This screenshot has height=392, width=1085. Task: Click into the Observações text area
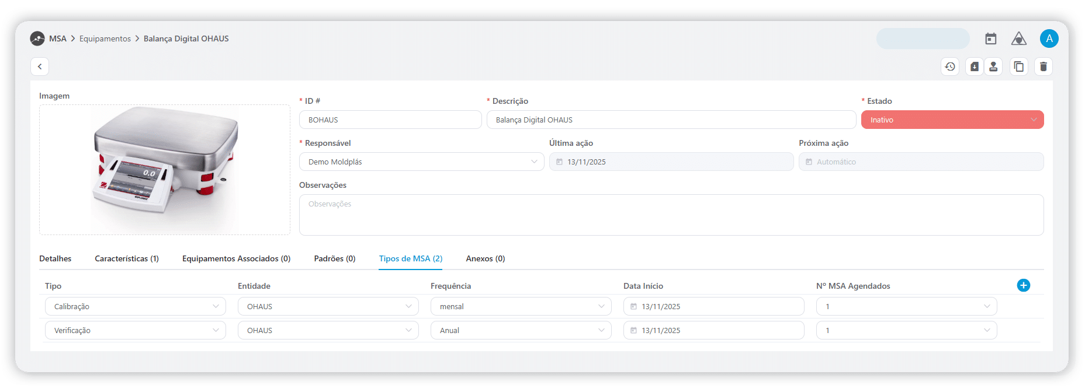click(671, 215)
